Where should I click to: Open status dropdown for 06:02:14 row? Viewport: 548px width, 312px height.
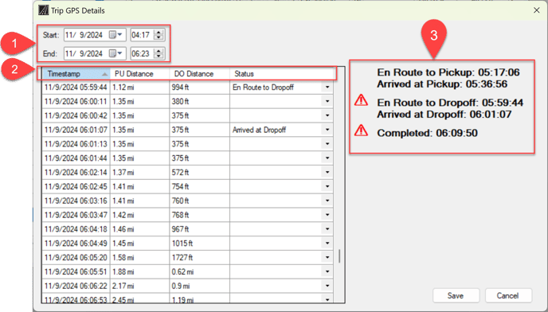point(327,172)
